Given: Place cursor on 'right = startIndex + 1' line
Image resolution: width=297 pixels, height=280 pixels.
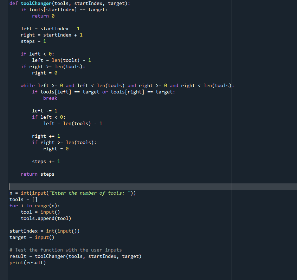Looking at the screenshot, I should pyautogui.click(x=52, y=35).
